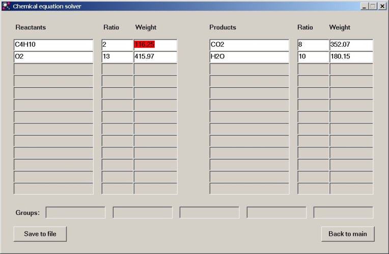Click the ratio field showing 2

click(118, 45)
